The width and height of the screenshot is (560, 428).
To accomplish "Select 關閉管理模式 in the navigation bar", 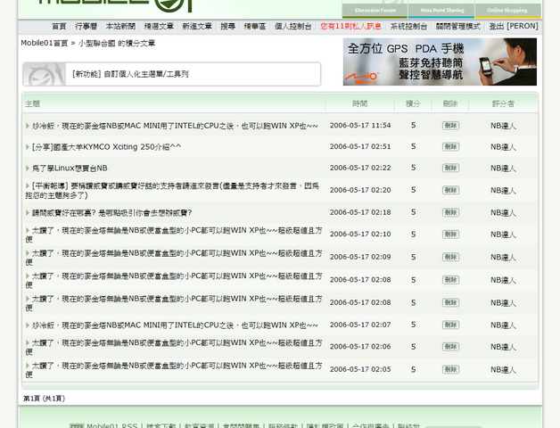I will [x=457, y=27].
